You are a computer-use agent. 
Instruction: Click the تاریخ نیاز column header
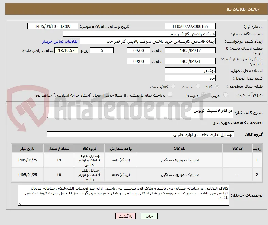(27, 149)
